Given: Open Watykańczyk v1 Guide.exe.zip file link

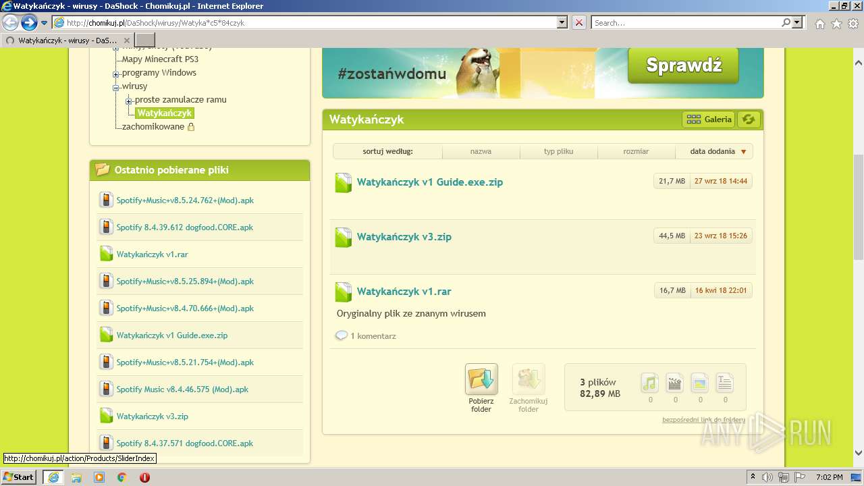Looking at the screenshot, I should (x=430, y=182).
